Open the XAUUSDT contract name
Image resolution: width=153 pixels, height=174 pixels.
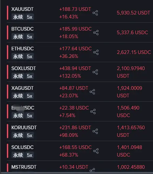click(x=22, y=9)
